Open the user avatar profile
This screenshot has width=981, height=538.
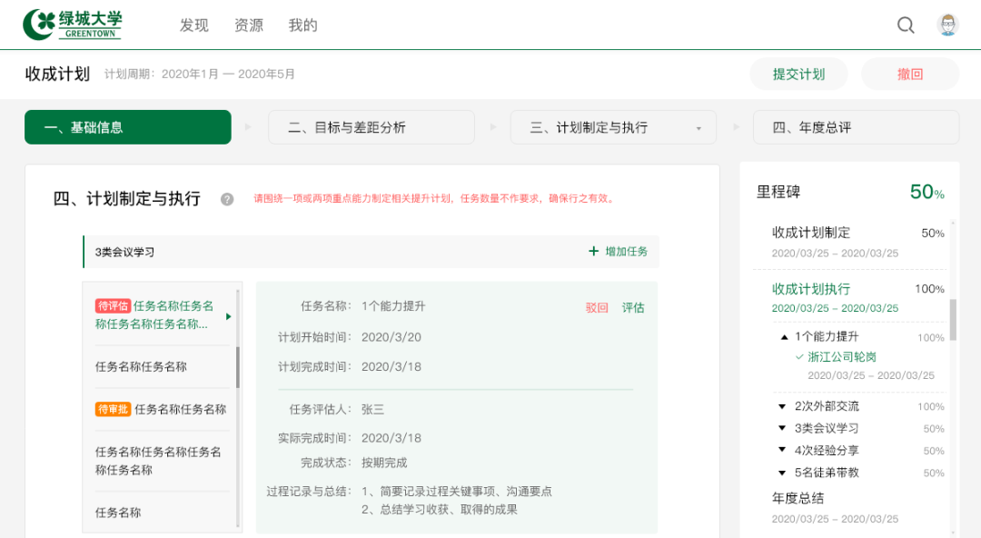pyautogui.click(x=947, y=25)
